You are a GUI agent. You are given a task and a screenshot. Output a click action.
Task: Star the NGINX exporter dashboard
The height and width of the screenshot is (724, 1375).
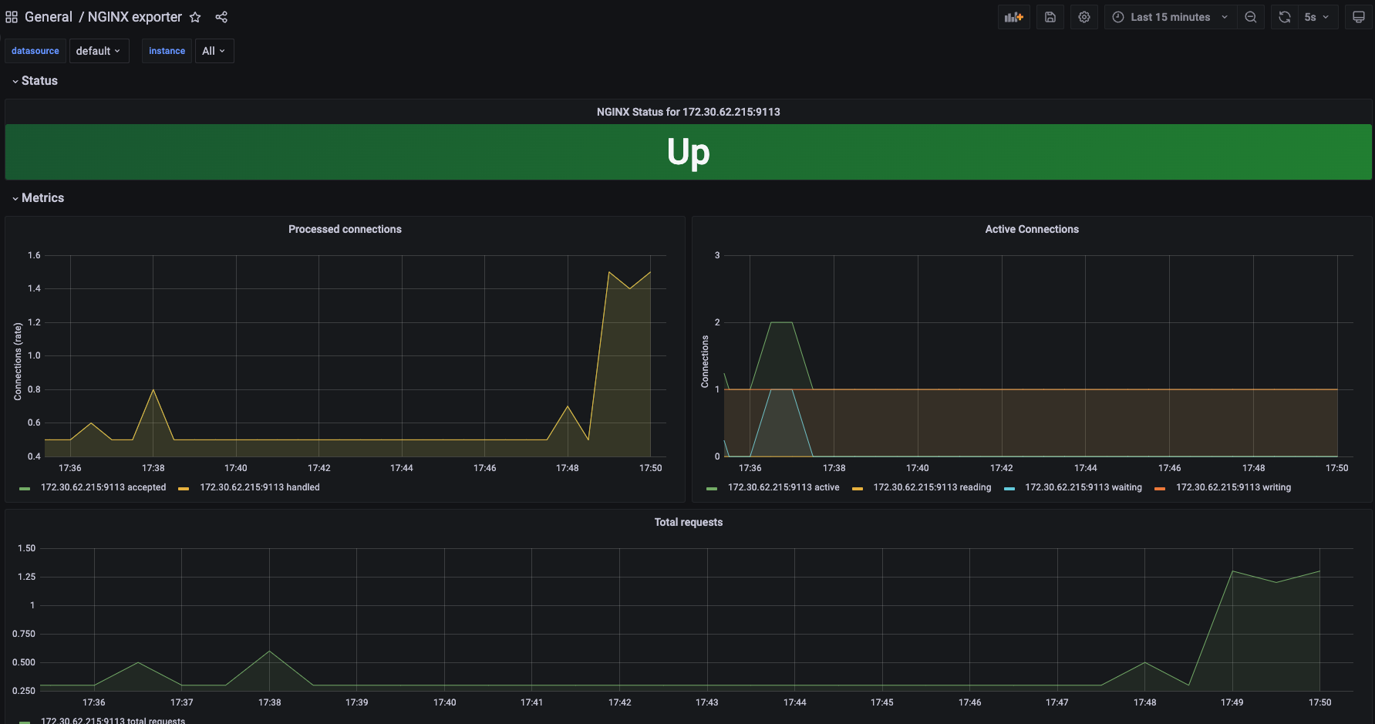[195, 17]
